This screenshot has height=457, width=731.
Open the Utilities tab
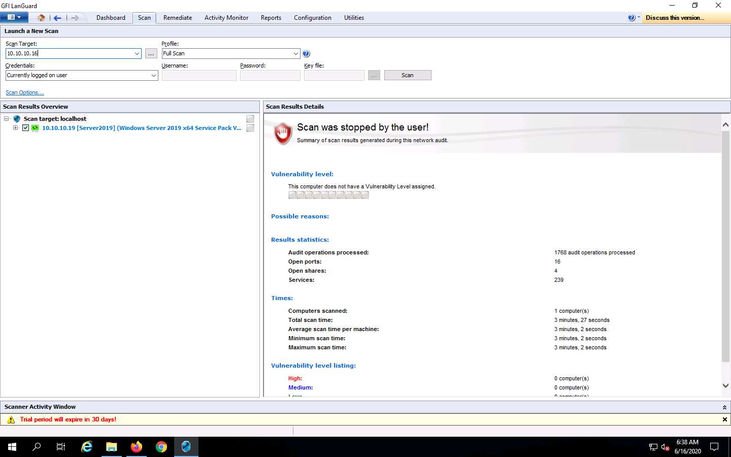pos(354,18)
